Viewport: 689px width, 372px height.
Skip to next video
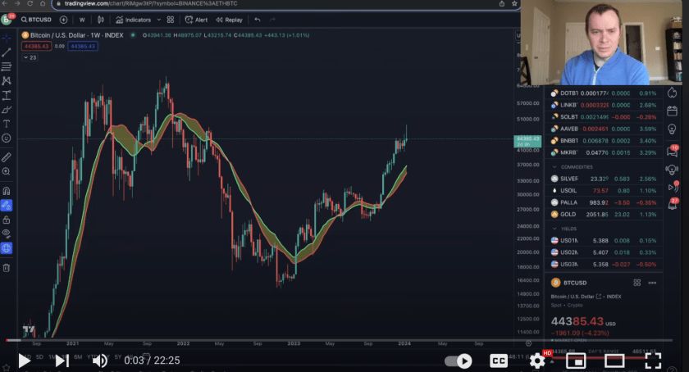click(x=62, y=361)
